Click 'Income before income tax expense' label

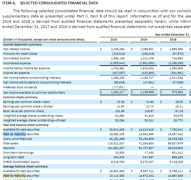(x=26, y=68)
